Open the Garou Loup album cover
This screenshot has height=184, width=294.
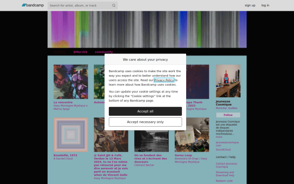tap(192, 135)
